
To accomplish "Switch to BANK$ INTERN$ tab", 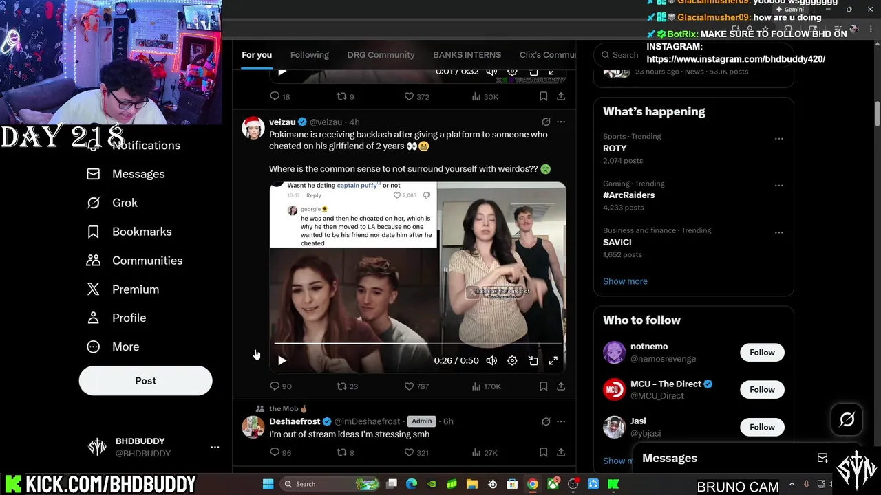I will tap(467, 55).
